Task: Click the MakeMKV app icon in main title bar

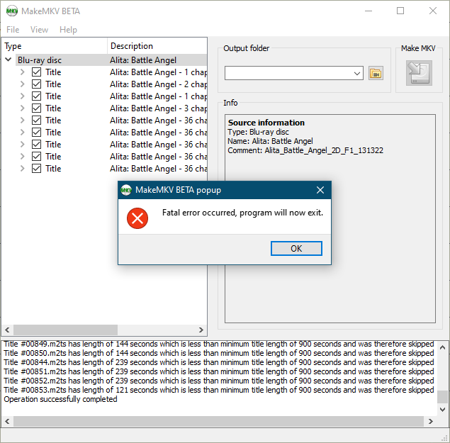Action: pos(12,11)
